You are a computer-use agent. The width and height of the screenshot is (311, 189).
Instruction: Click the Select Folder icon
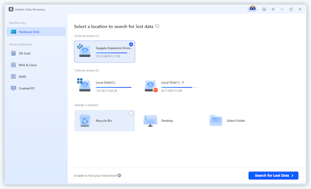(216, 120)
